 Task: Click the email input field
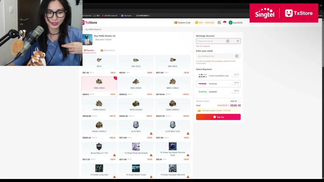[x=218, y=56]
